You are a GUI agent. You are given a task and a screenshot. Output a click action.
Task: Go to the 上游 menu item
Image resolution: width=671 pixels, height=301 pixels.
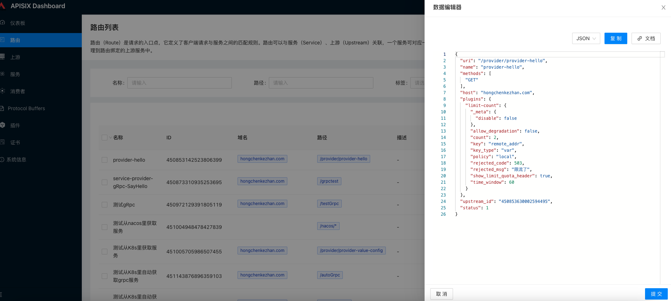pos(41,57)
